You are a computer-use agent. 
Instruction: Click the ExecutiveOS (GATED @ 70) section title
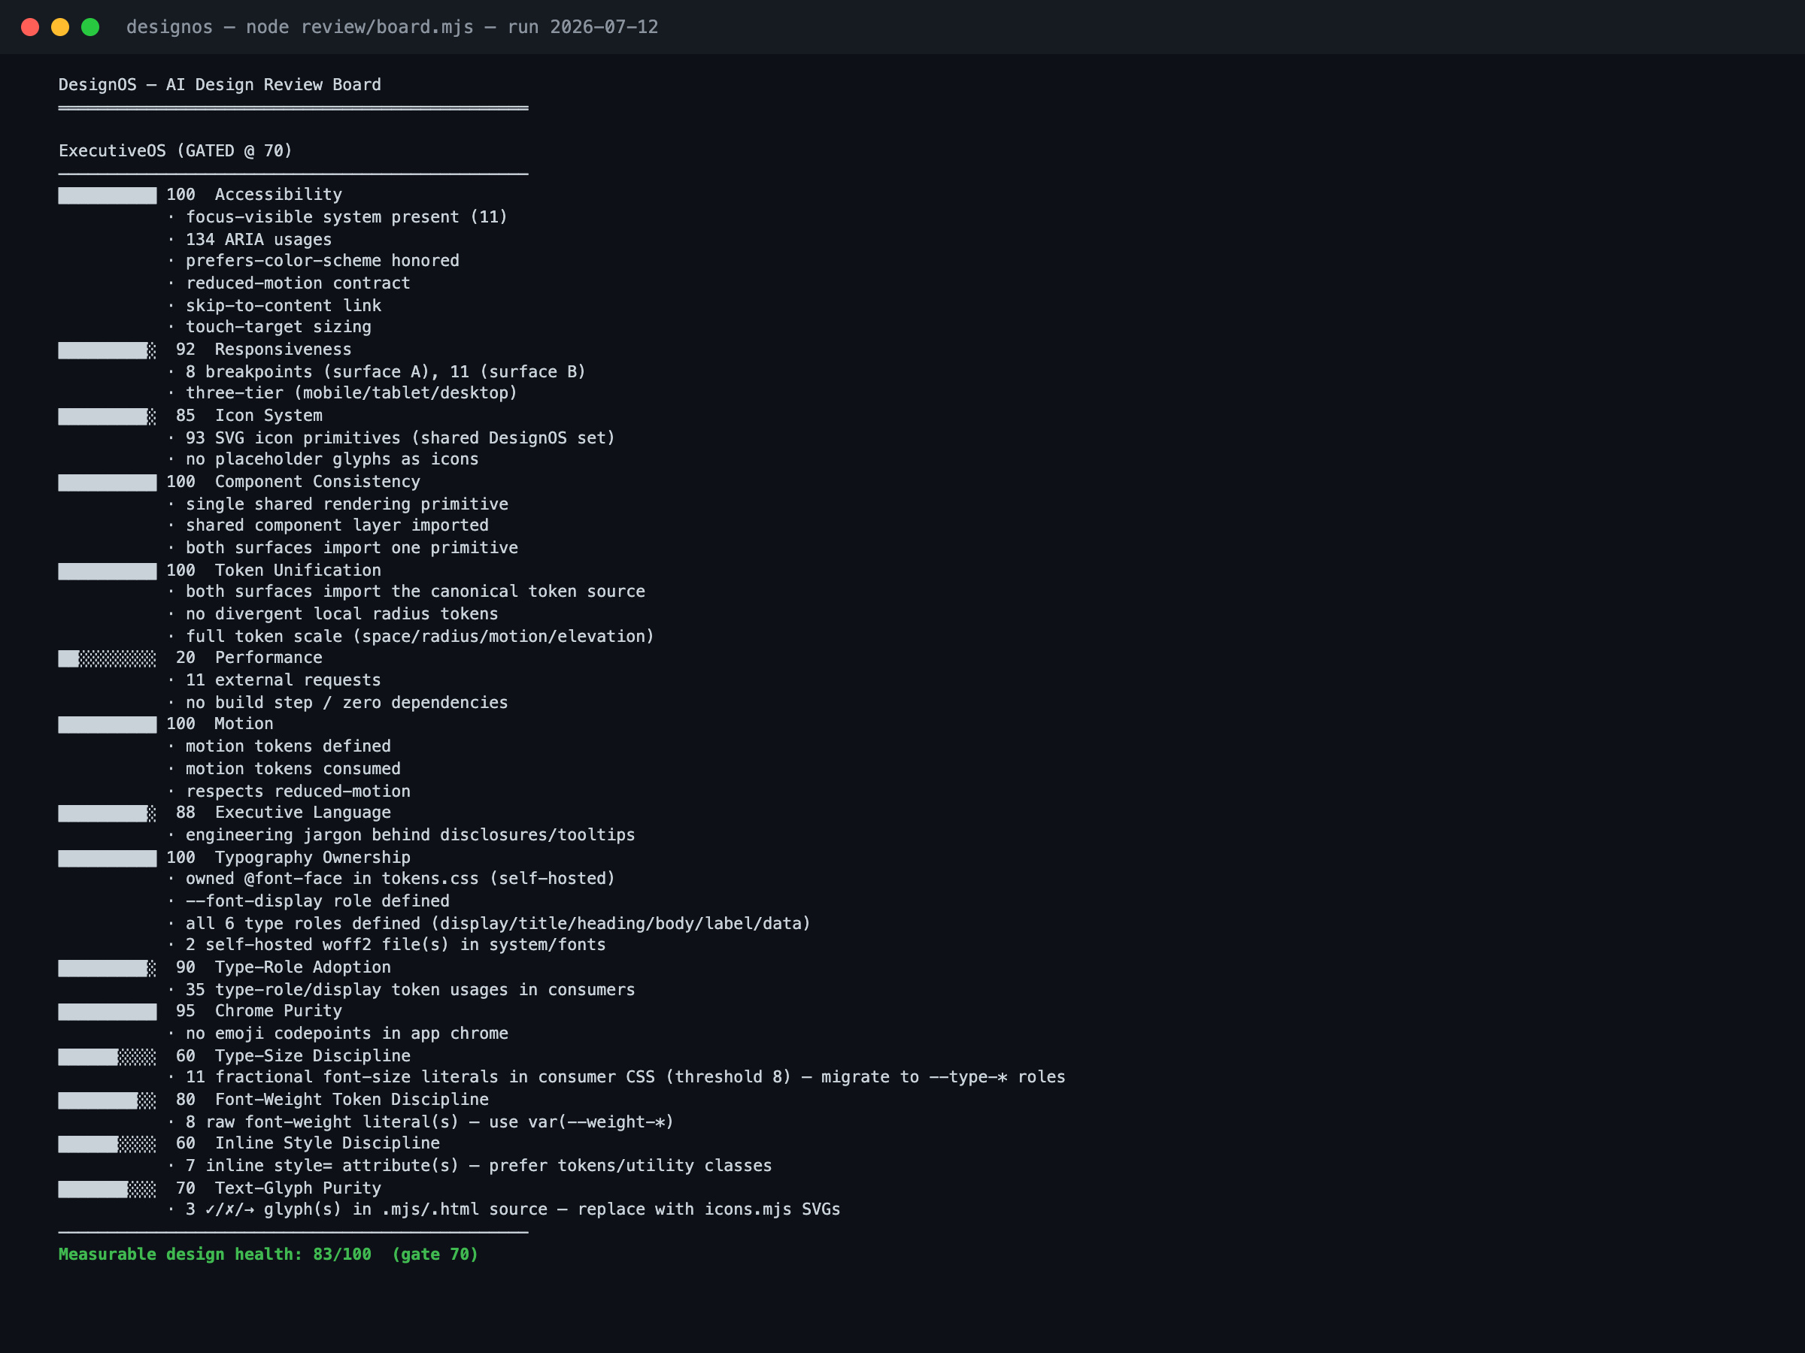point(175,151)
